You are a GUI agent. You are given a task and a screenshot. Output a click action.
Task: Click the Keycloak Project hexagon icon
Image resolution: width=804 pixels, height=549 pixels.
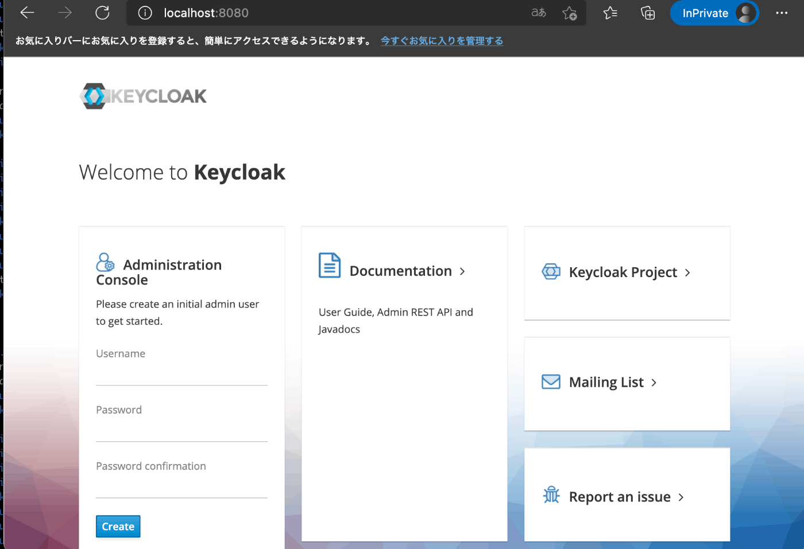point(551,271)
